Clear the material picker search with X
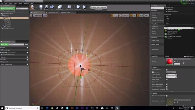The image size is (195, 110). (192, 28)
